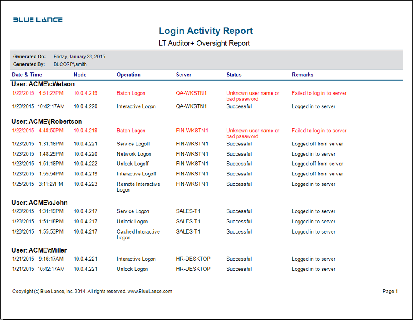Image resolution: width=413 pixels, height=320 pixels.
Task: Click the Operation column header
Action: coord(128,75)
